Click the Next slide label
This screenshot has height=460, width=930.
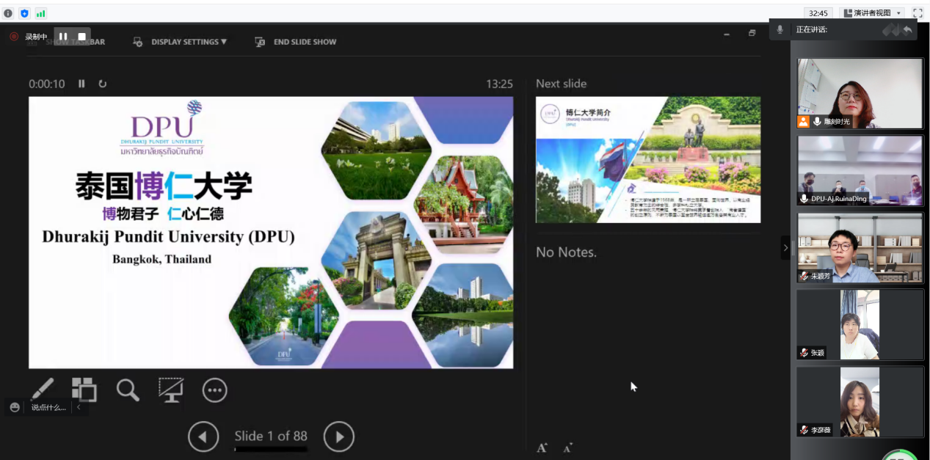tap(562, 84)
